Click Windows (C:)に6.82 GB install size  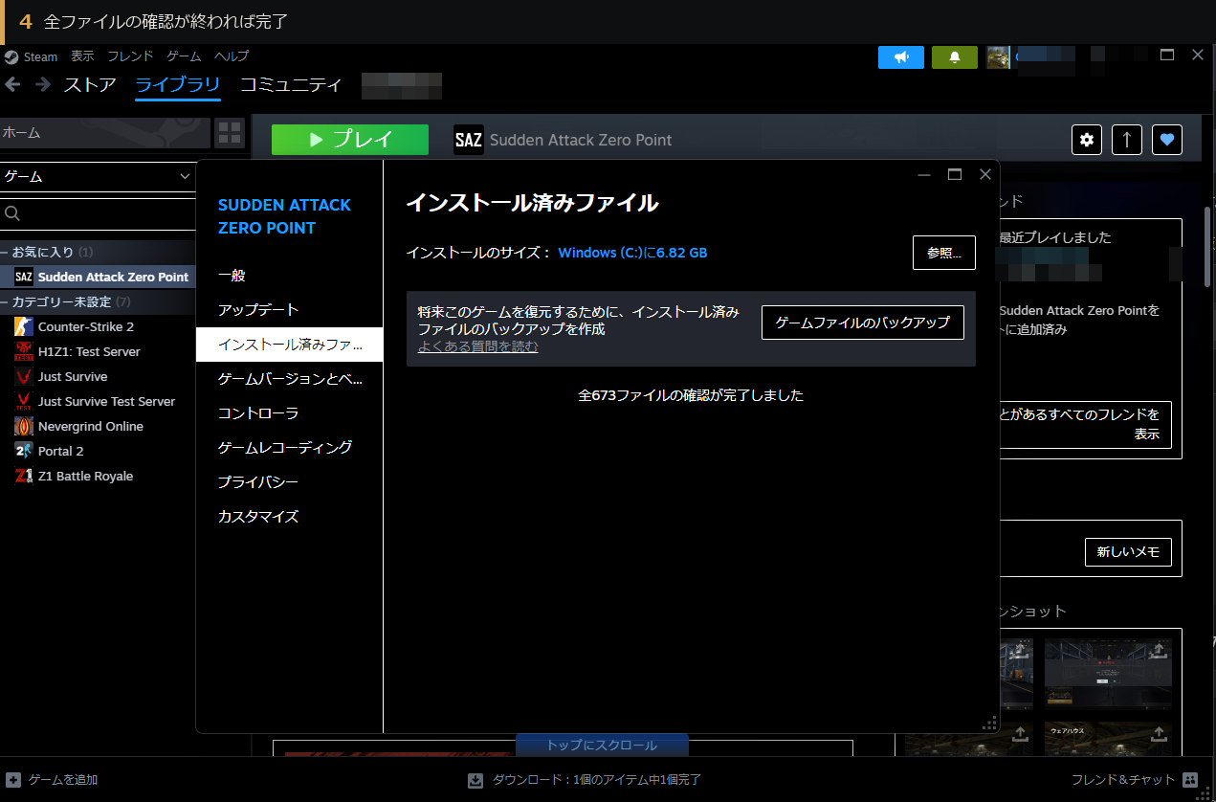click(632, 253)
